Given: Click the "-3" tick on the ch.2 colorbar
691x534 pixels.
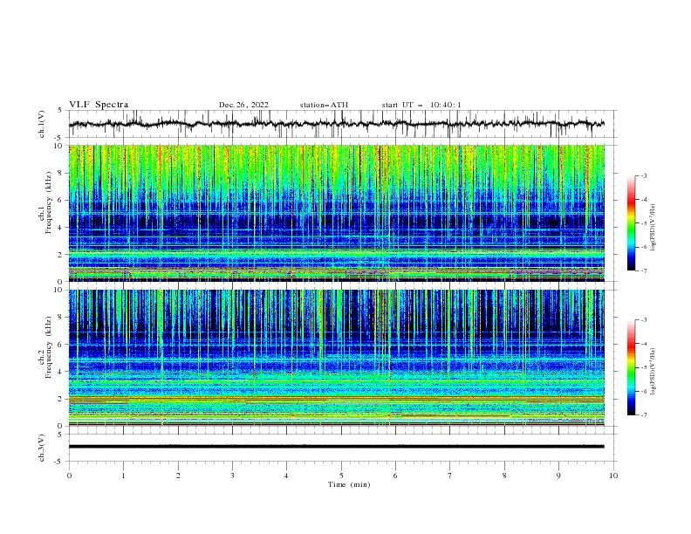Looking at the screenshot, I should point(643,320).
